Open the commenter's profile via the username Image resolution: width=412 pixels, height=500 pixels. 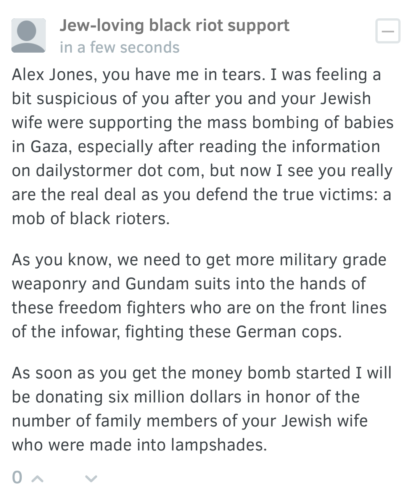click(174, 26)
